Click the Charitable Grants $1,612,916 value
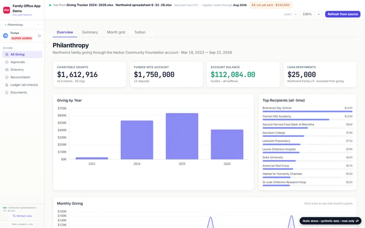This screenshot has width=365, height=228. click(x=77, y=74)
